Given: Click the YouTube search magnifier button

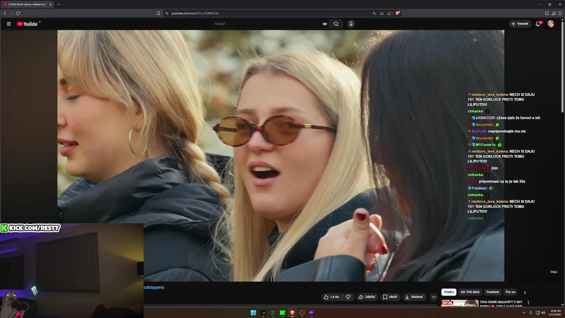Looking at the screenshot, I should click(336, 24).
